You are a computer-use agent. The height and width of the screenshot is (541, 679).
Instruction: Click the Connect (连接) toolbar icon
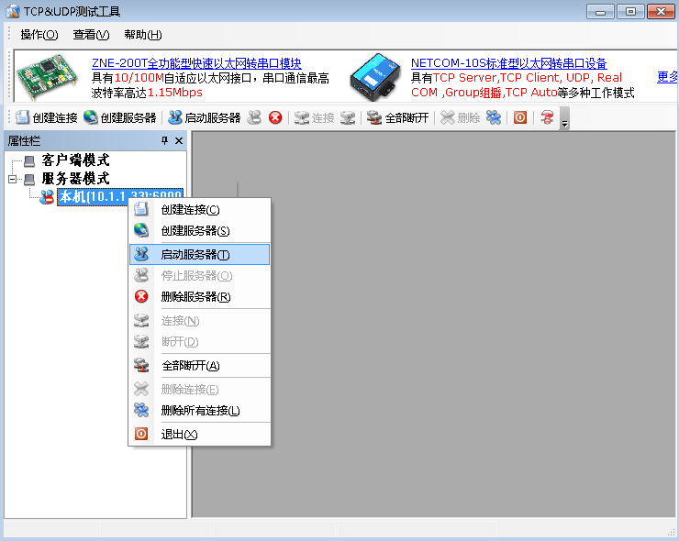coord(301,117)
